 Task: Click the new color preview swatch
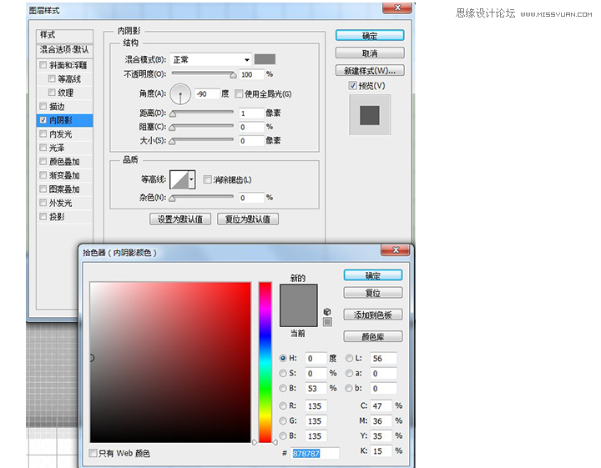click(298, 294)
